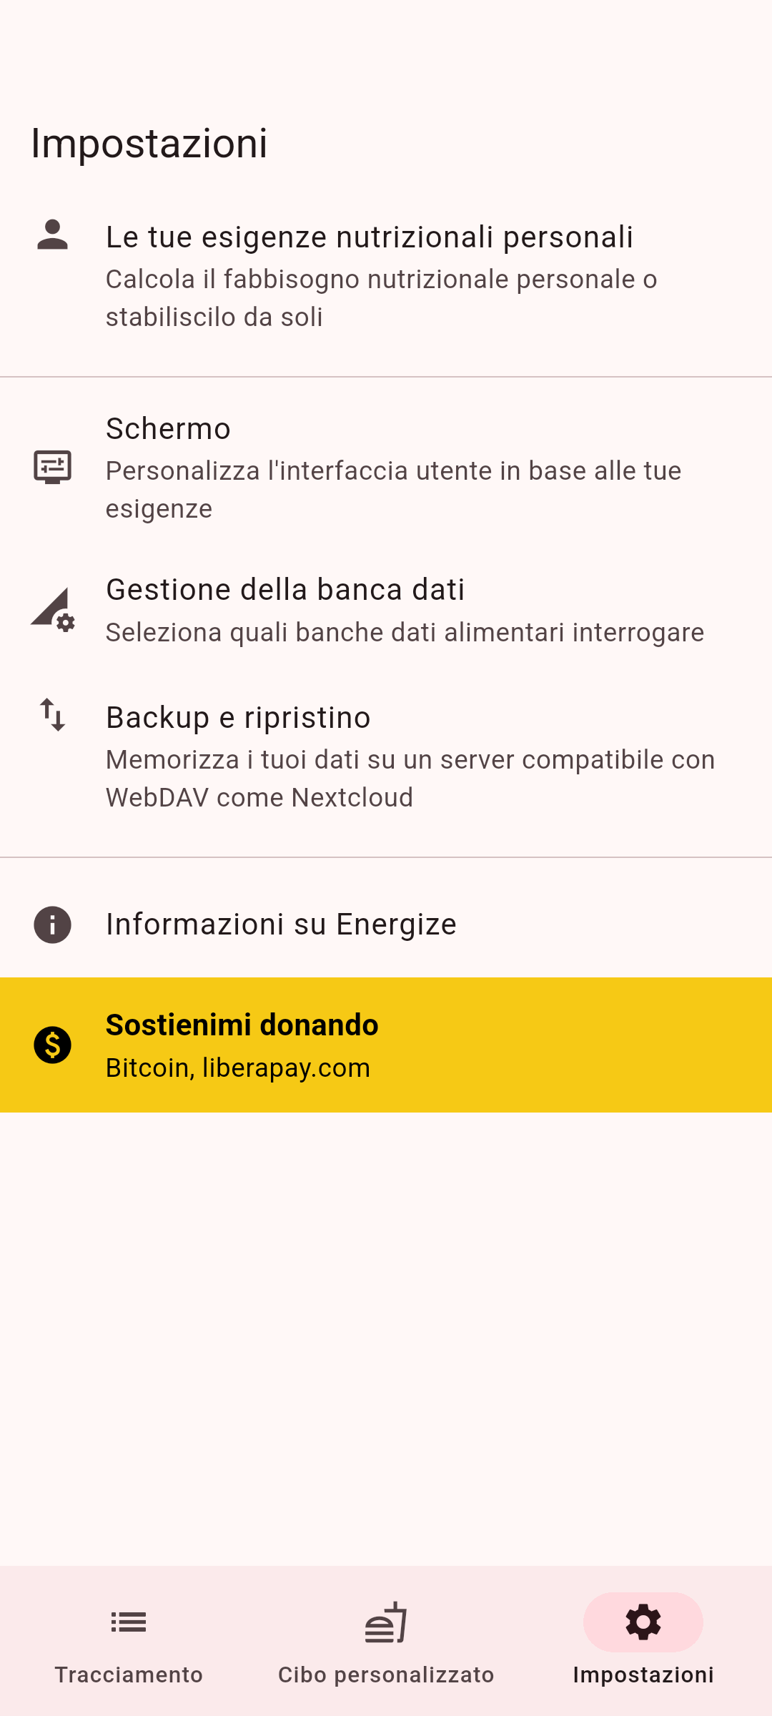
Task: Open Le tue esigenze nutrizionali personali
Action: [x=370, y=237]
